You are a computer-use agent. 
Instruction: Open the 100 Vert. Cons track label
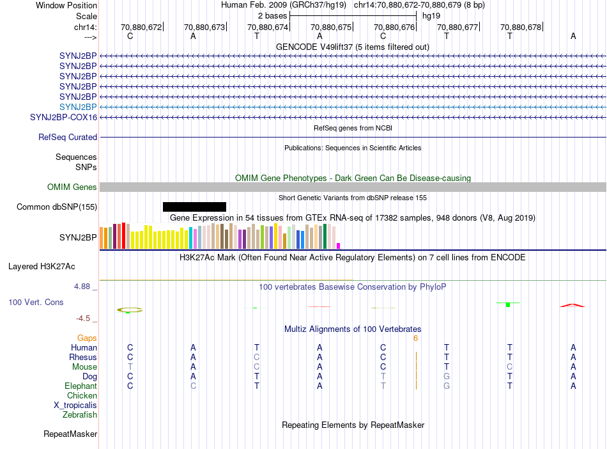36,302
